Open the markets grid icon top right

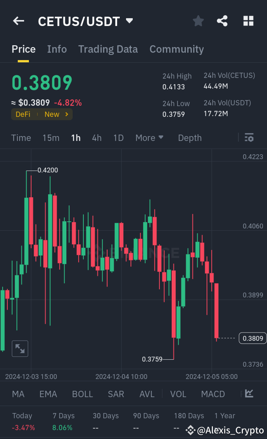248,21
